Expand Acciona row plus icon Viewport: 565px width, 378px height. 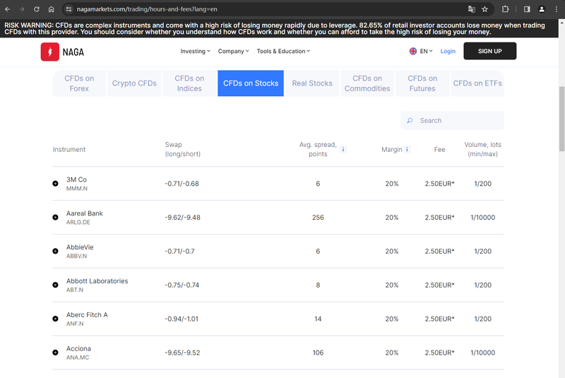pos(55,353)
